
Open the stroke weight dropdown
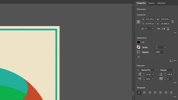coord(165,47)
